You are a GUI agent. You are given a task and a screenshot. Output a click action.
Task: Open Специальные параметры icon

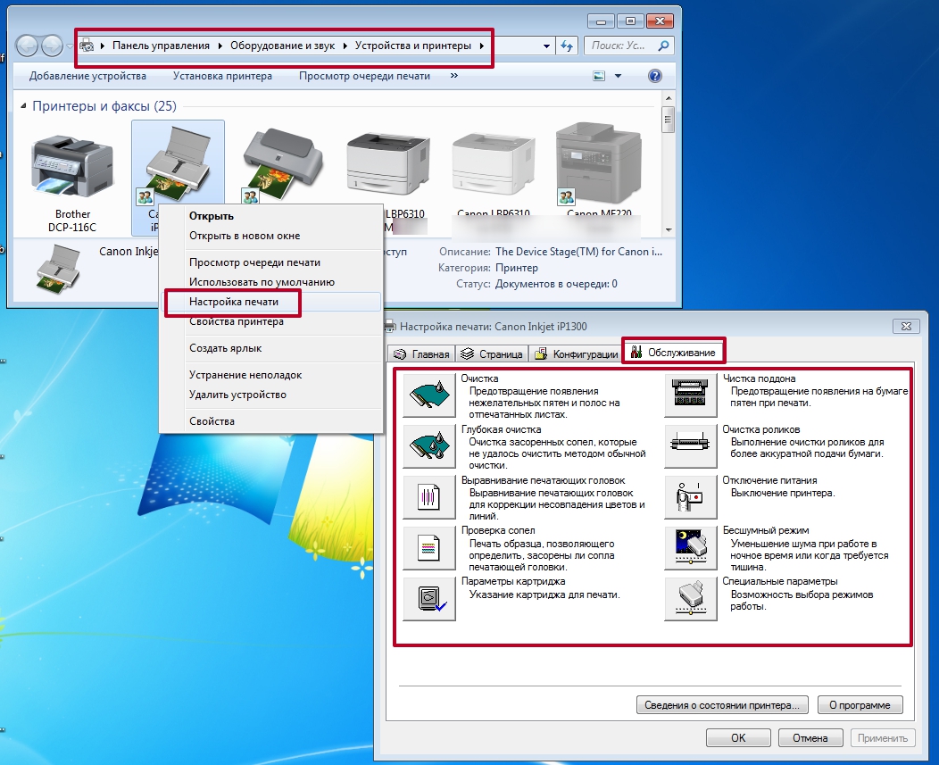click(691, 599)
